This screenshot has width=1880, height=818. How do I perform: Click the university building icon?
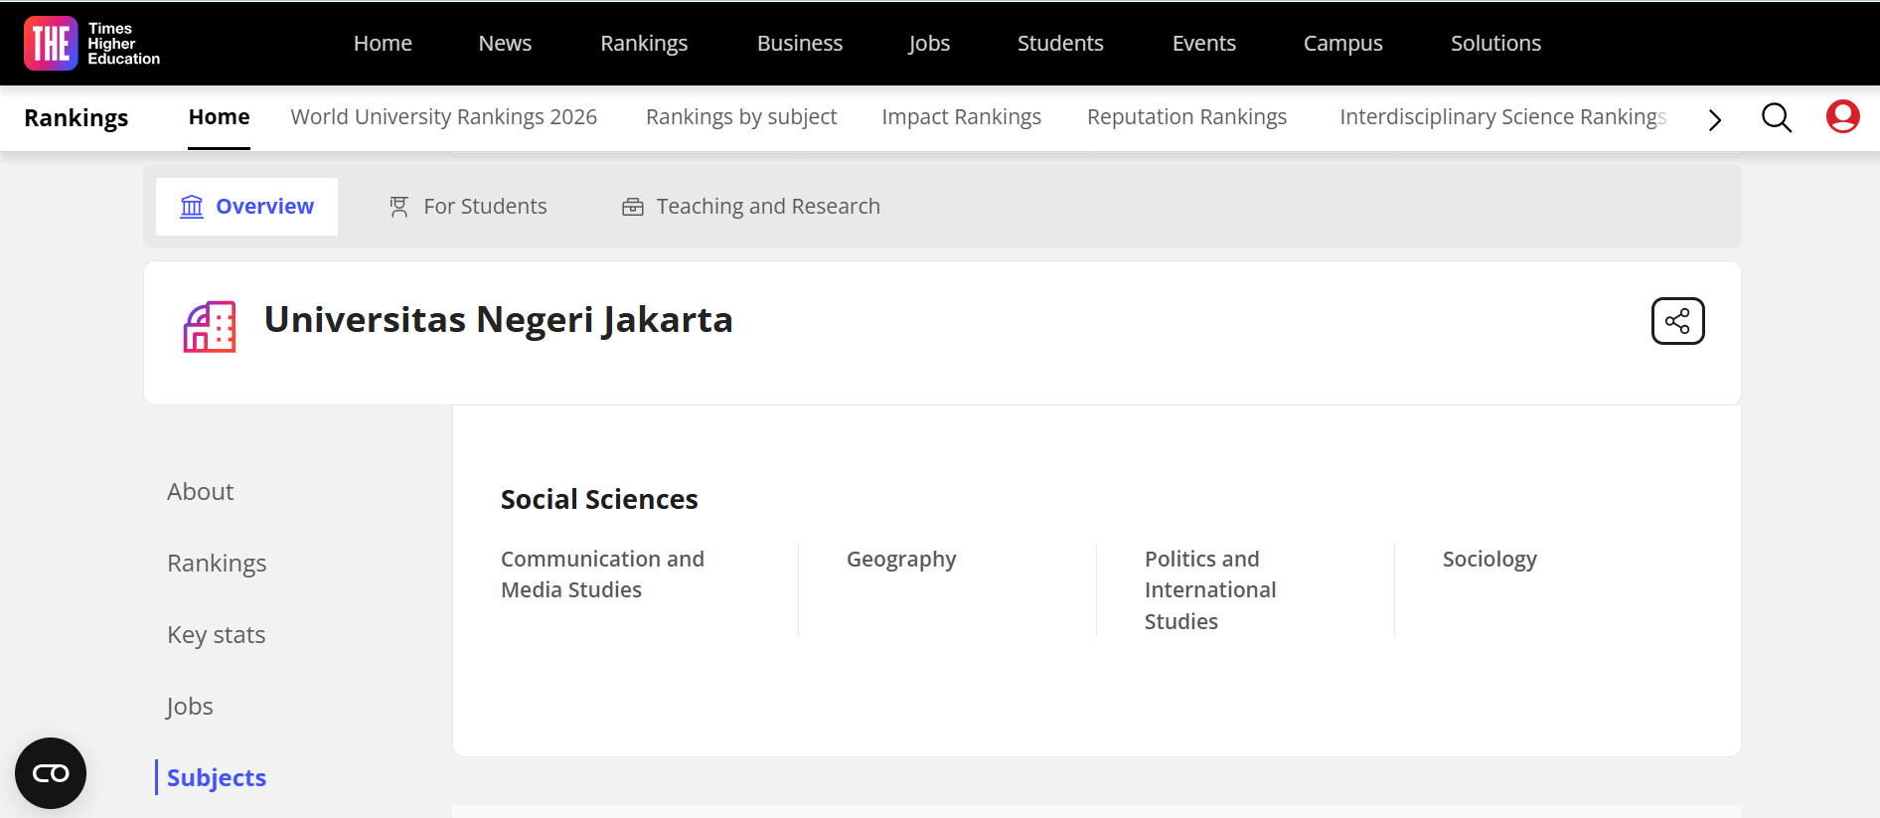pyautogui.click(x=210, y=327)
